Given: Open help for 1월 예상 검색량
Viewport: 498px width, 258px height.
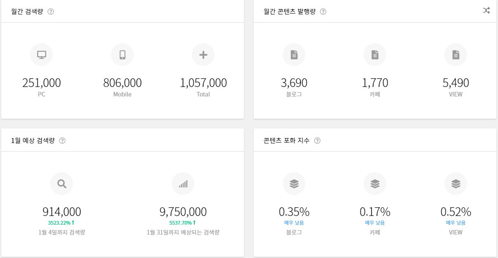Looking at the screenshot, I should 62,141.
